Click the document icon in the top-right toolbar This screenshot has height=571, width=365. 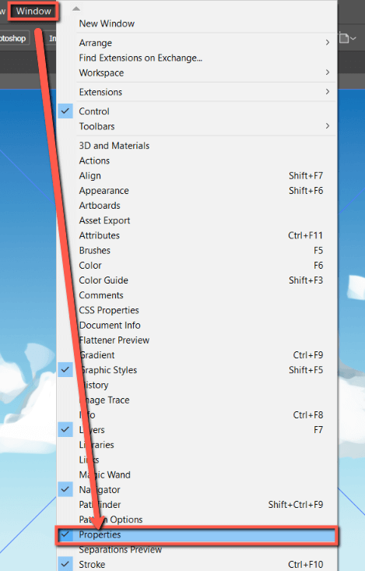click(x=344, y=38)
